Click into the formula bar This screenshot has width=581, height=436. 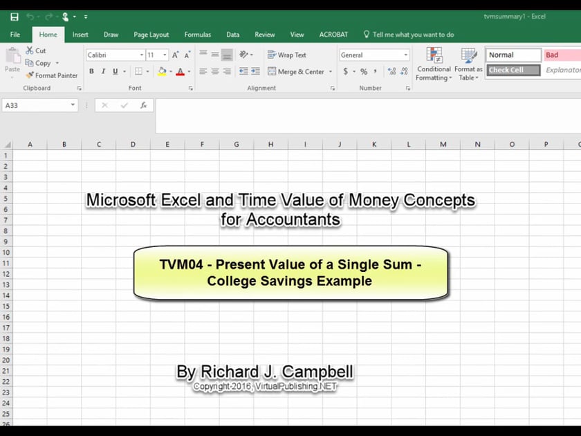point(368,116)
